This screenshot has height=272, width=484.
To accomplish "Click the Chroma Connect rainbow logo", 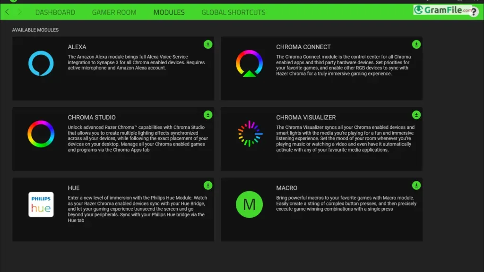I will (249, 63).
